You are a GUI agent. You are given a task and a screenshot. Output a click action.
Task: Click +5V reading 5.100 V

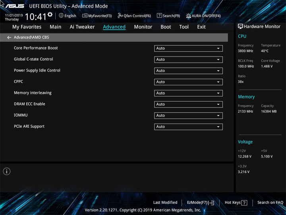[x=267, y=156]
